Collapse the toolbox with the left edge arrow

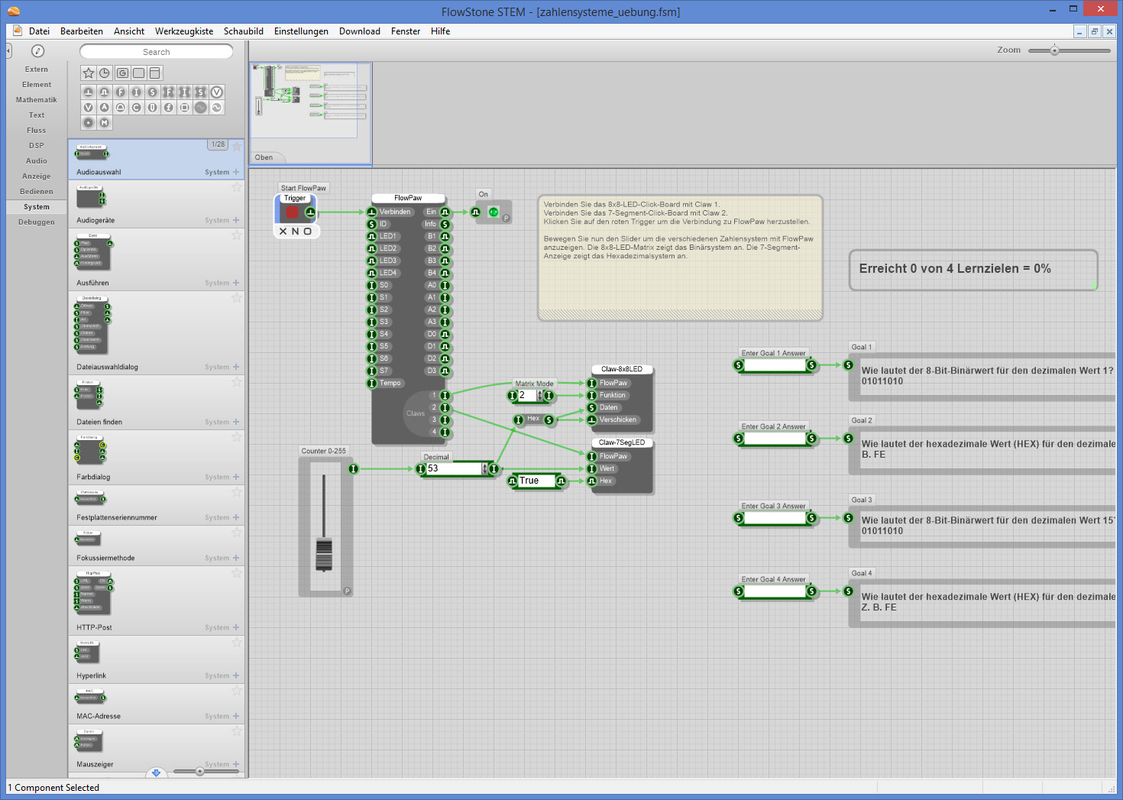tap(9, 51)
